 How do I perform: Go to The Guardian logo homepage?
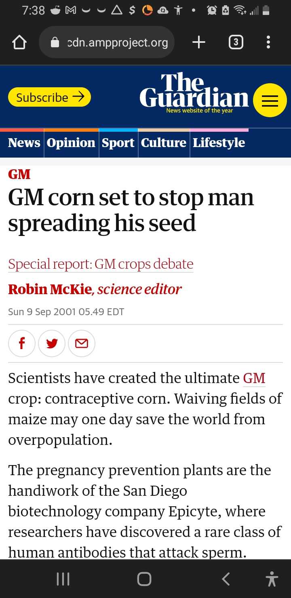[194, 93]
